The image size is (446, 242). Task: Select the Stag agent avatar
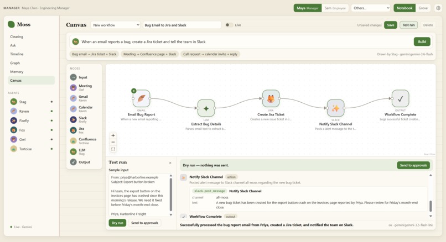13,102
